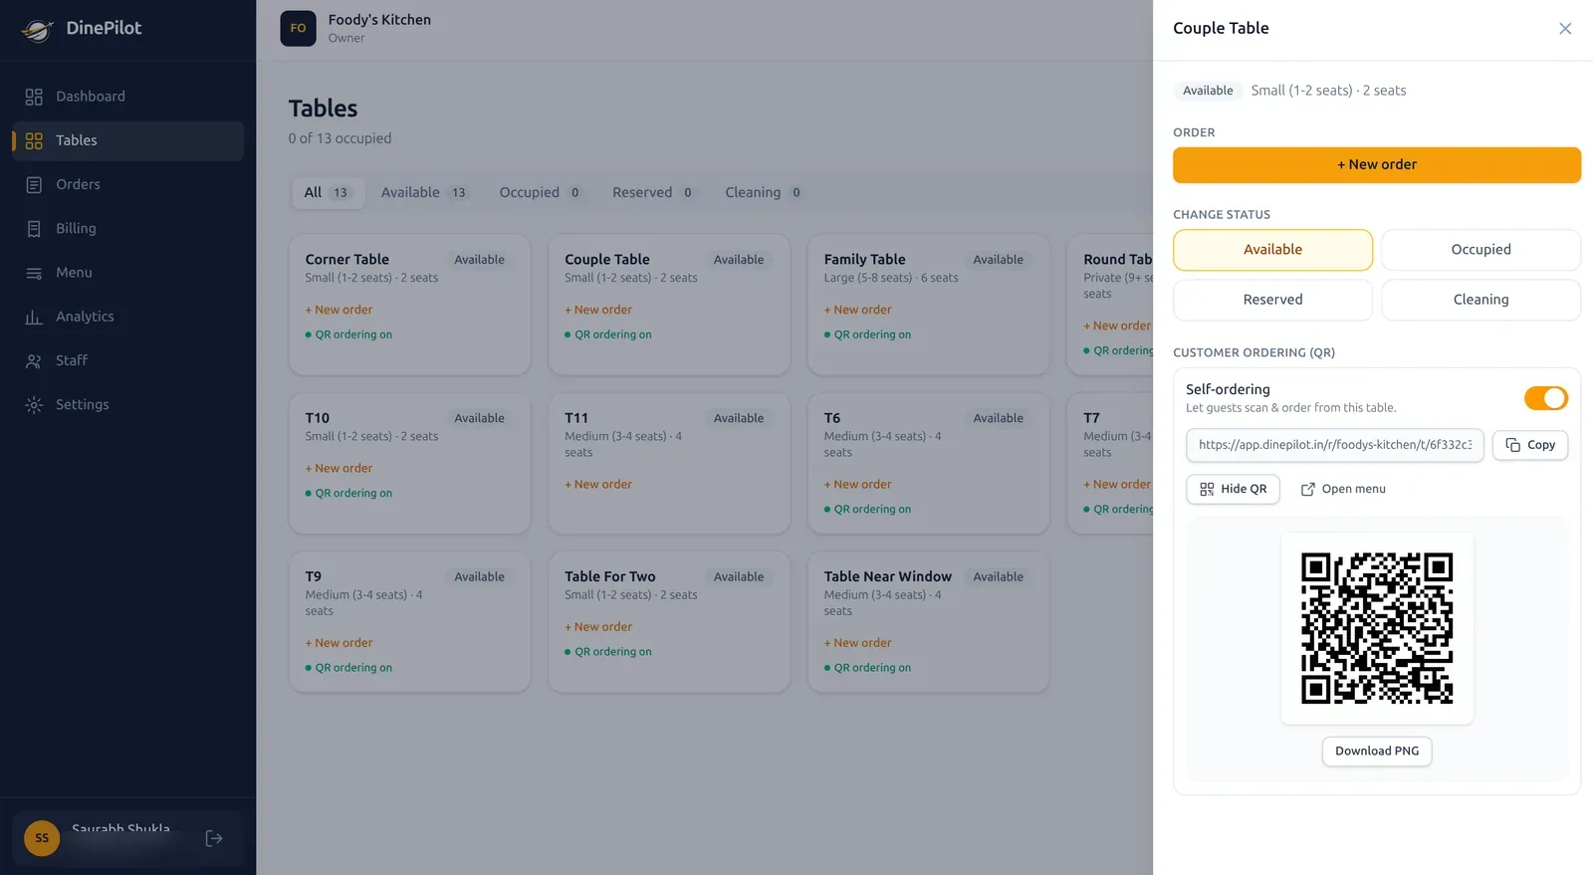Open menu in new tab link
1593x875 pixels.
[x=1343, y=489]
